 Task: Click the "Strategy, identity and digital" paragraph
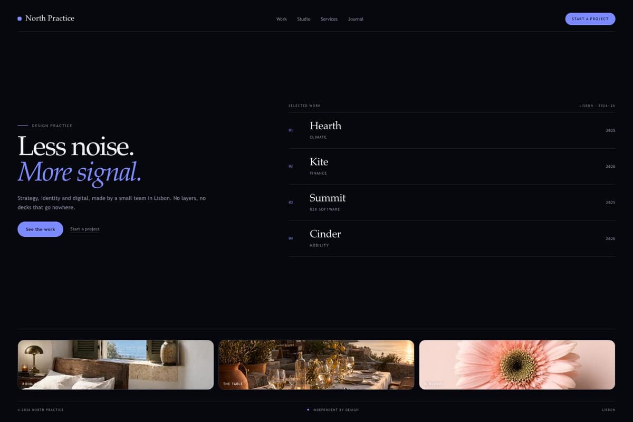[112, 203]
